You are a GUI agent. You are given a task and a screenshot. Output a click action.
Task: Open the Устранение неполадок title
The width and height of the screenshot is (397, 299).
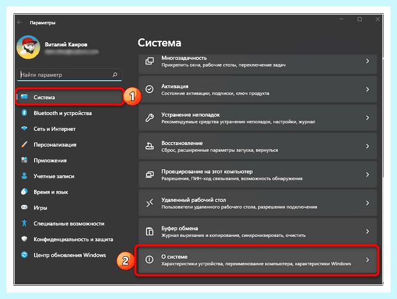coord(191,115)
